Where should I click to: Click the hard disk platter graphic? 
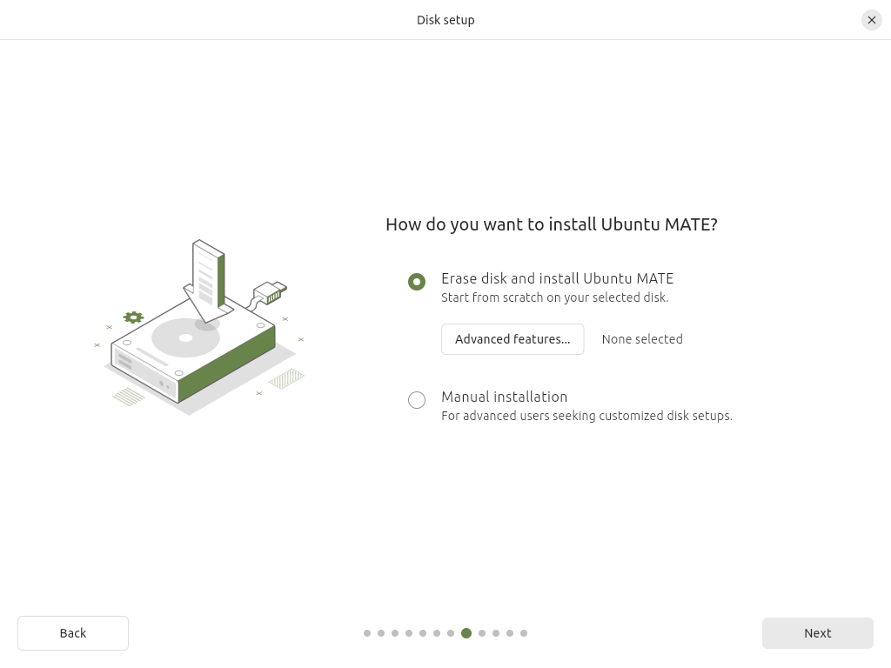coord(185,338)
